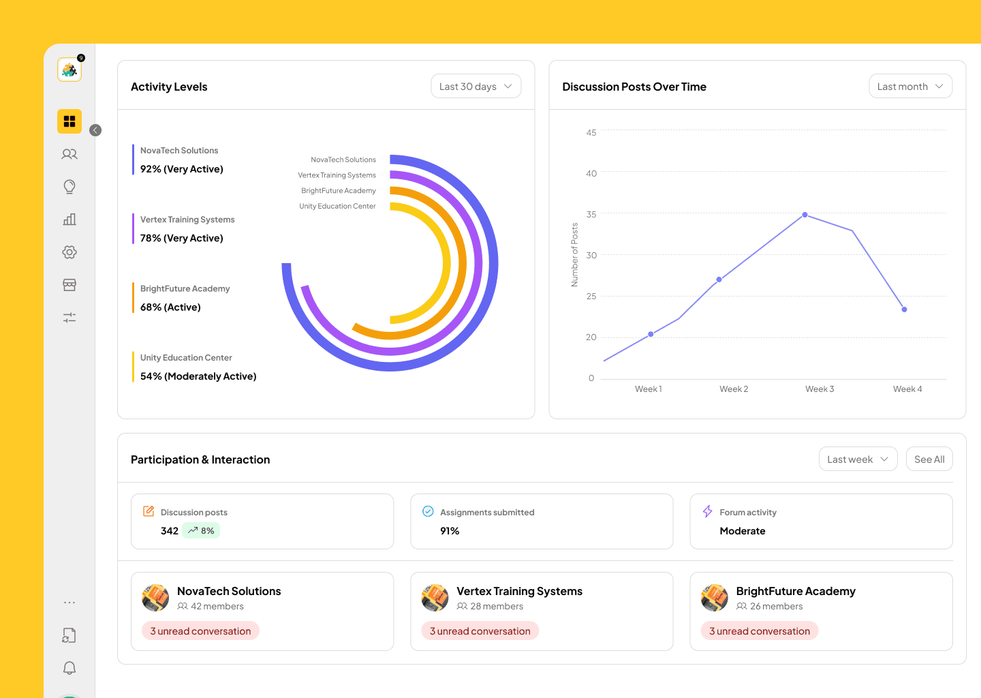Click the lightbulb ideas icon
The image size is (981, 698).
(69, 187)
